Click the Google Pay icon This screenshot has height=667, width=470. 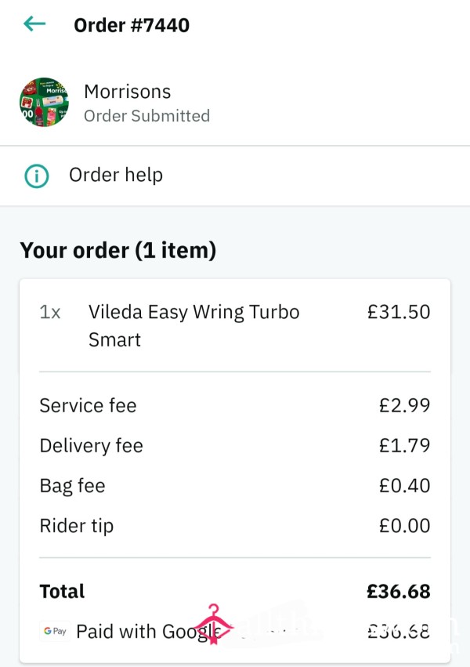click(x=56, y=631)
